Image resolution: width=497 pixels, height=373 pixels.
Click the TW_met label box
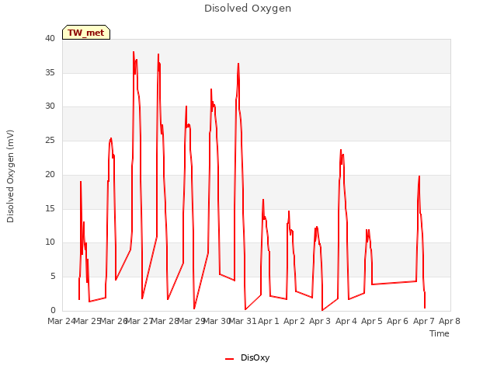point(86,33)
